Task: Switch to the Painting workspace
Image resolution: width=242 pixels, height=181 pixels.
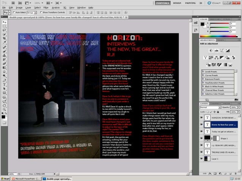Action: [190, 3]
